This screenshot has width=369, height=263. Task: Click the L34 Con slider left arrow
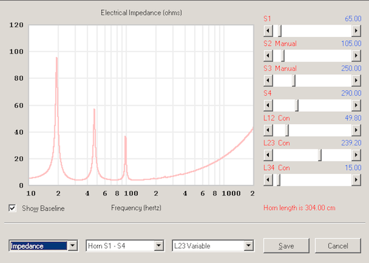268,180
